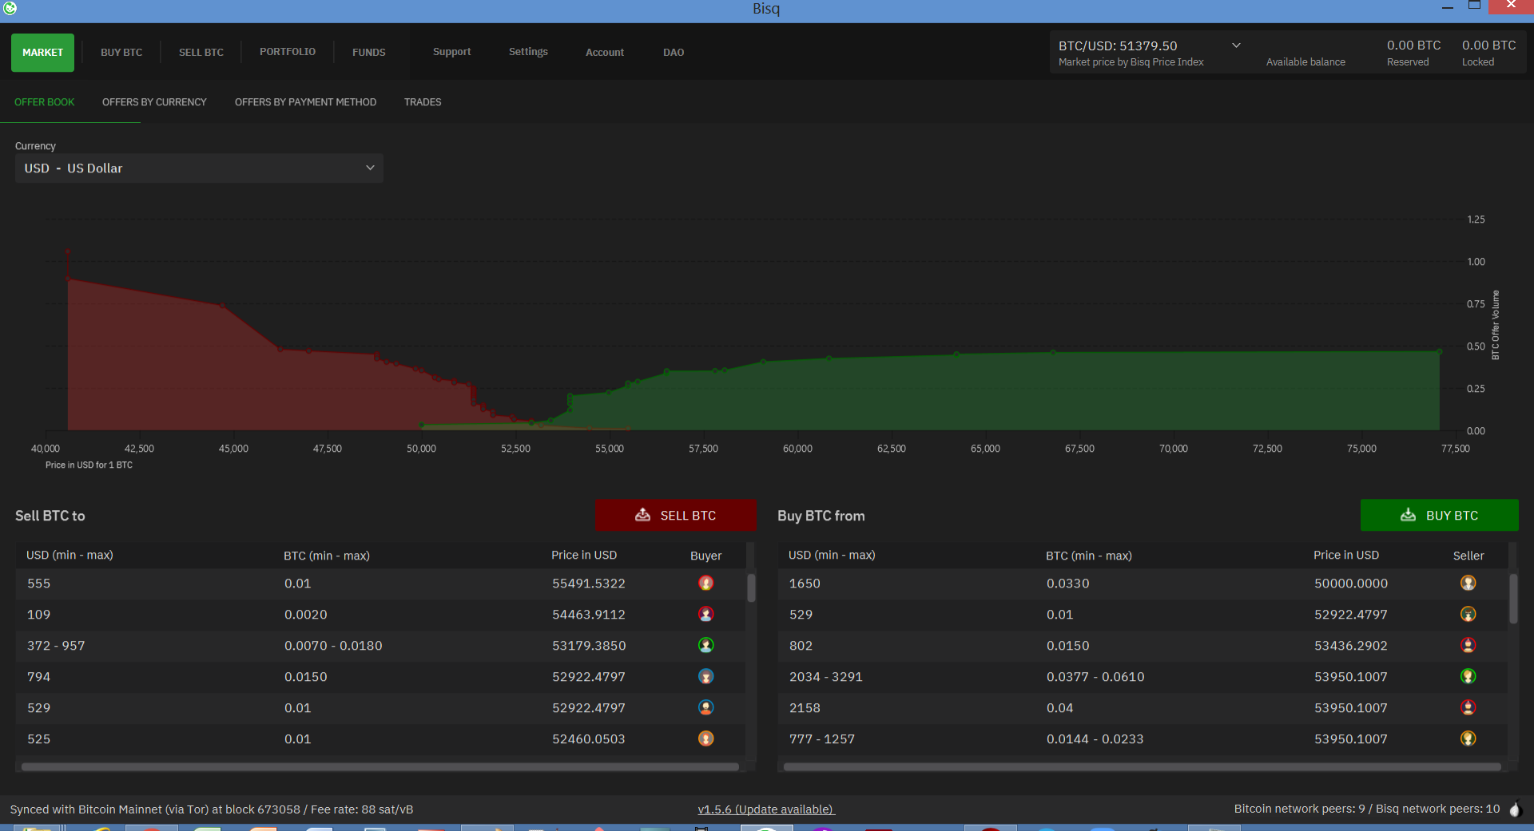Click buyer avatar icon for 55491.5322 offer
This screenshot has height=831, width=1534.
[705, 584]
